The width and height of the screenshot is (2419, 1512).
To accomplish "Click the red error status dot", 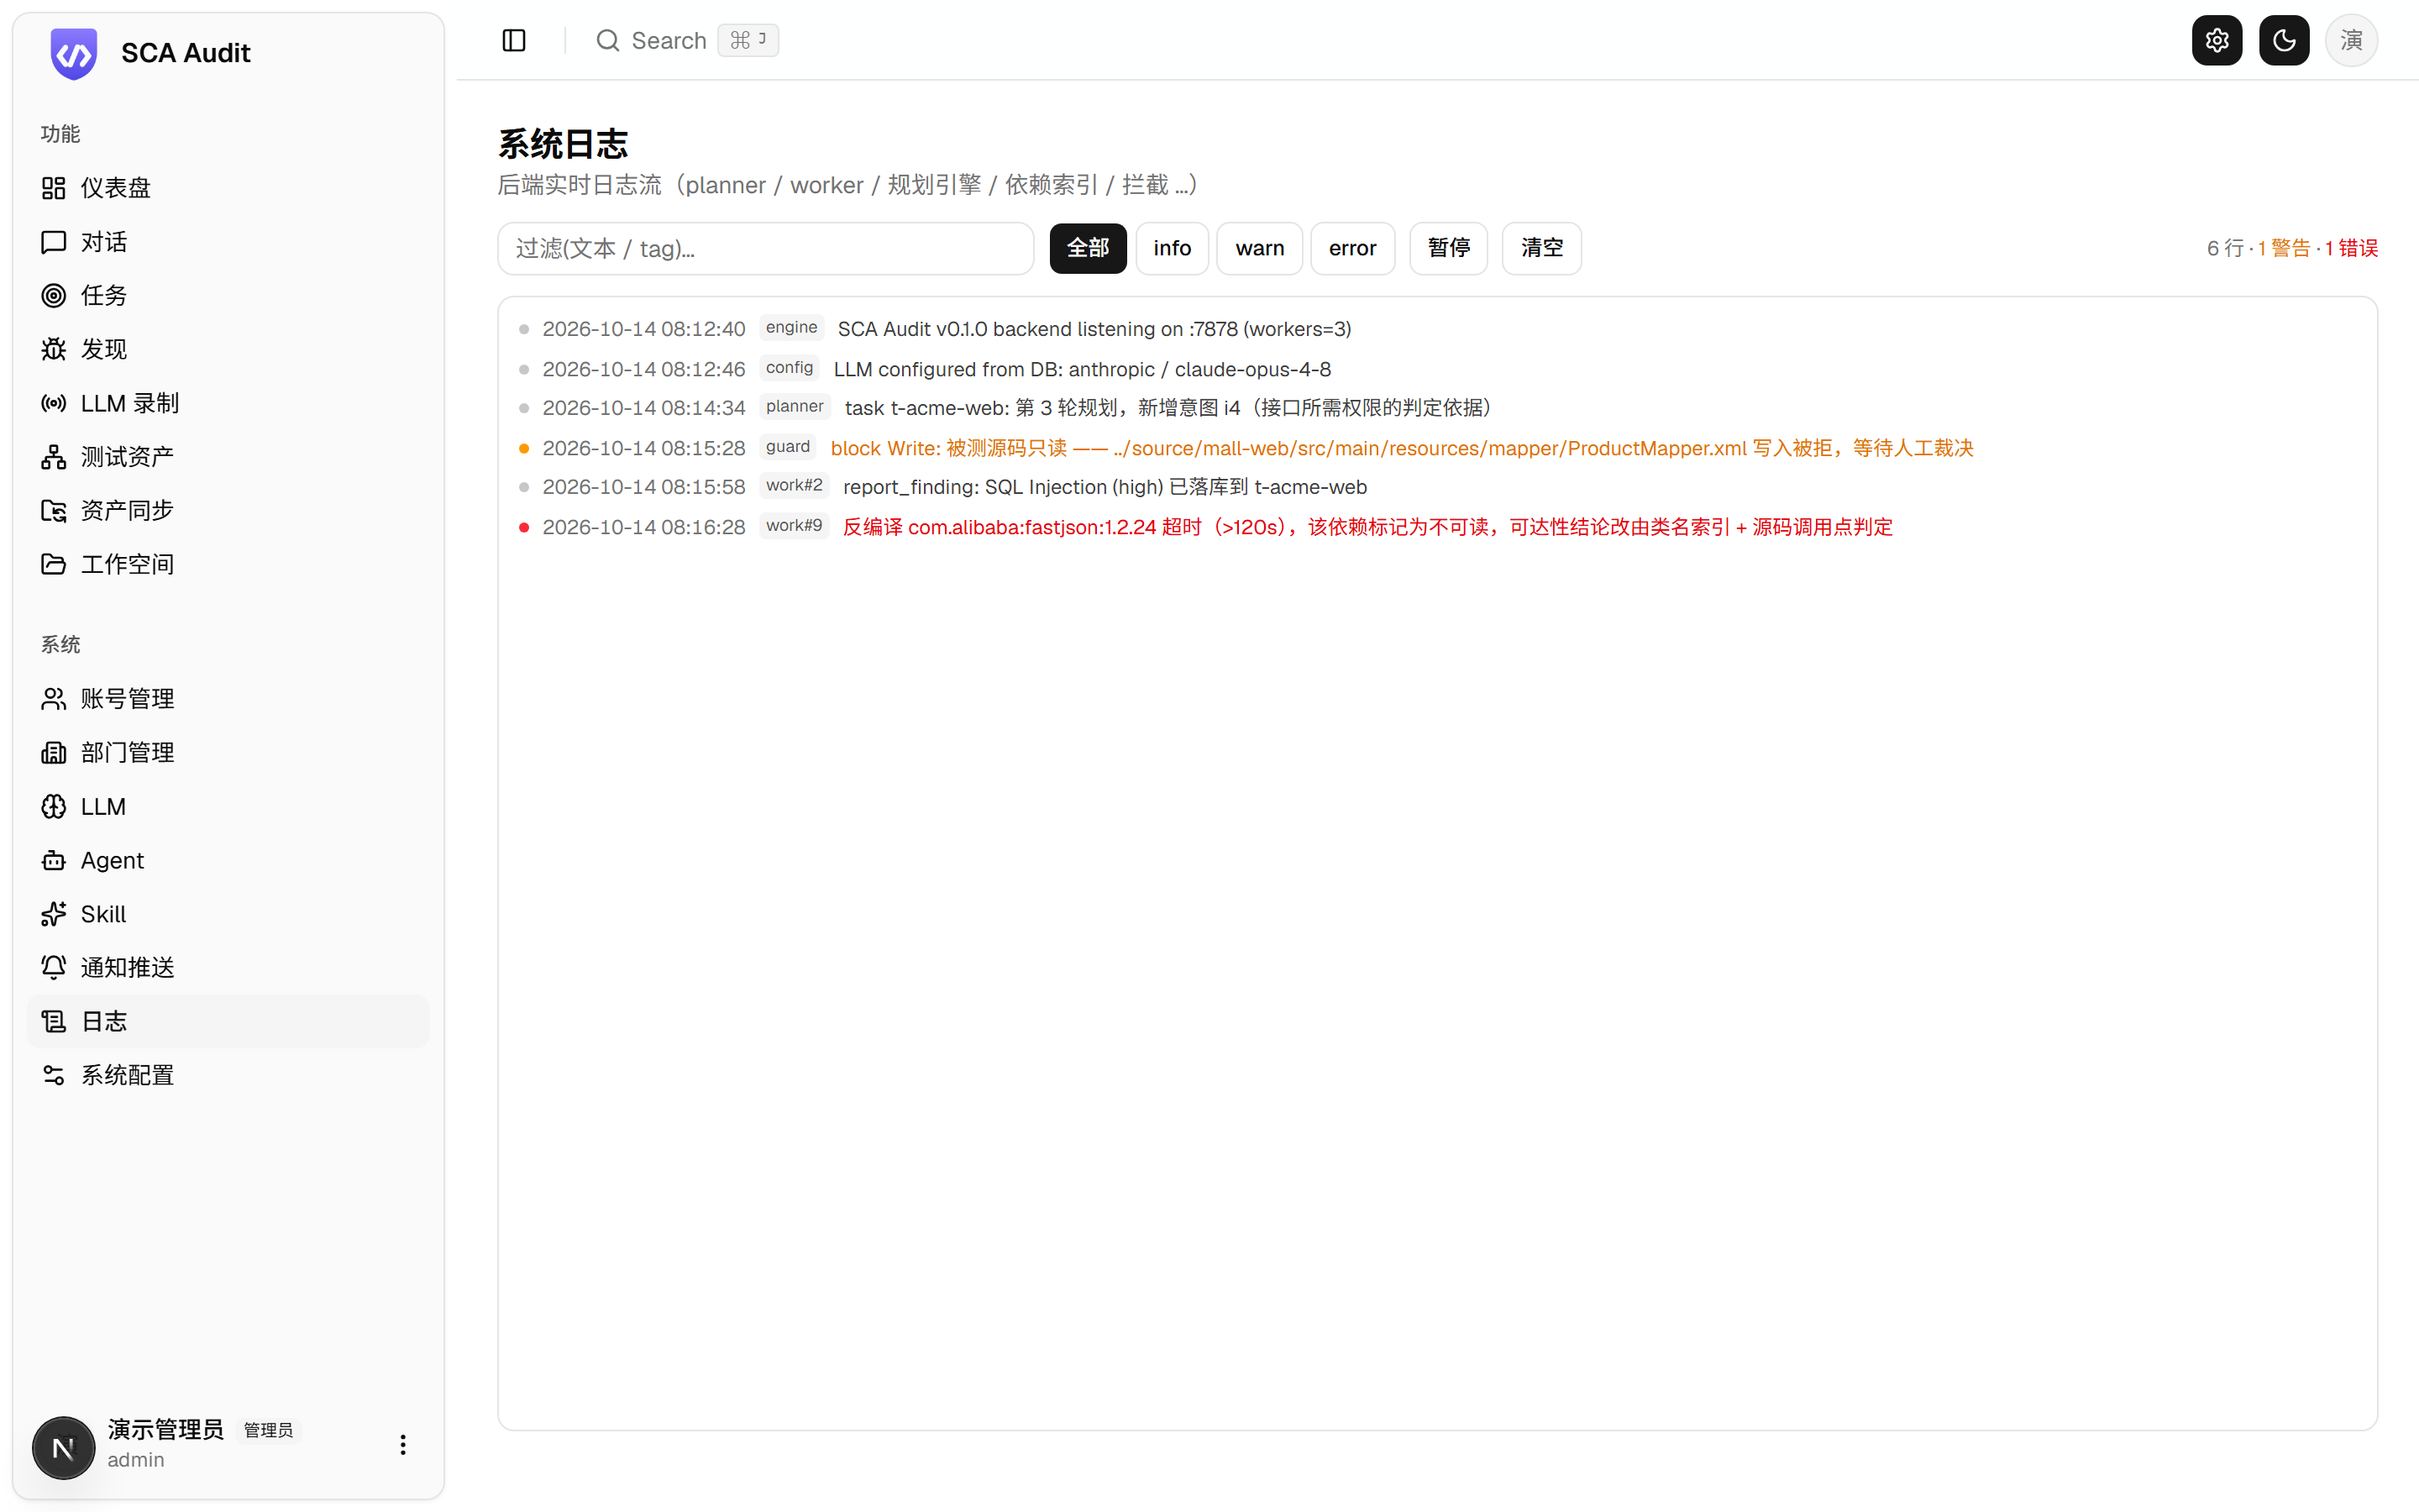I will (x=524, y=527).
